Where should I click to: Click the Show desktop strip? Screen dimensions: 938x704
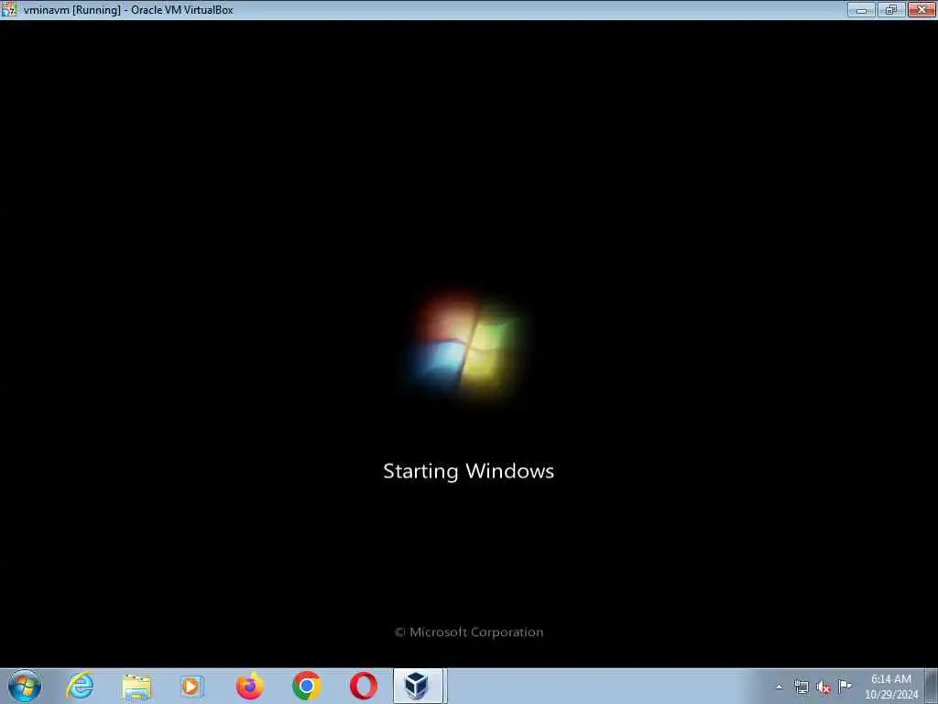932,686
